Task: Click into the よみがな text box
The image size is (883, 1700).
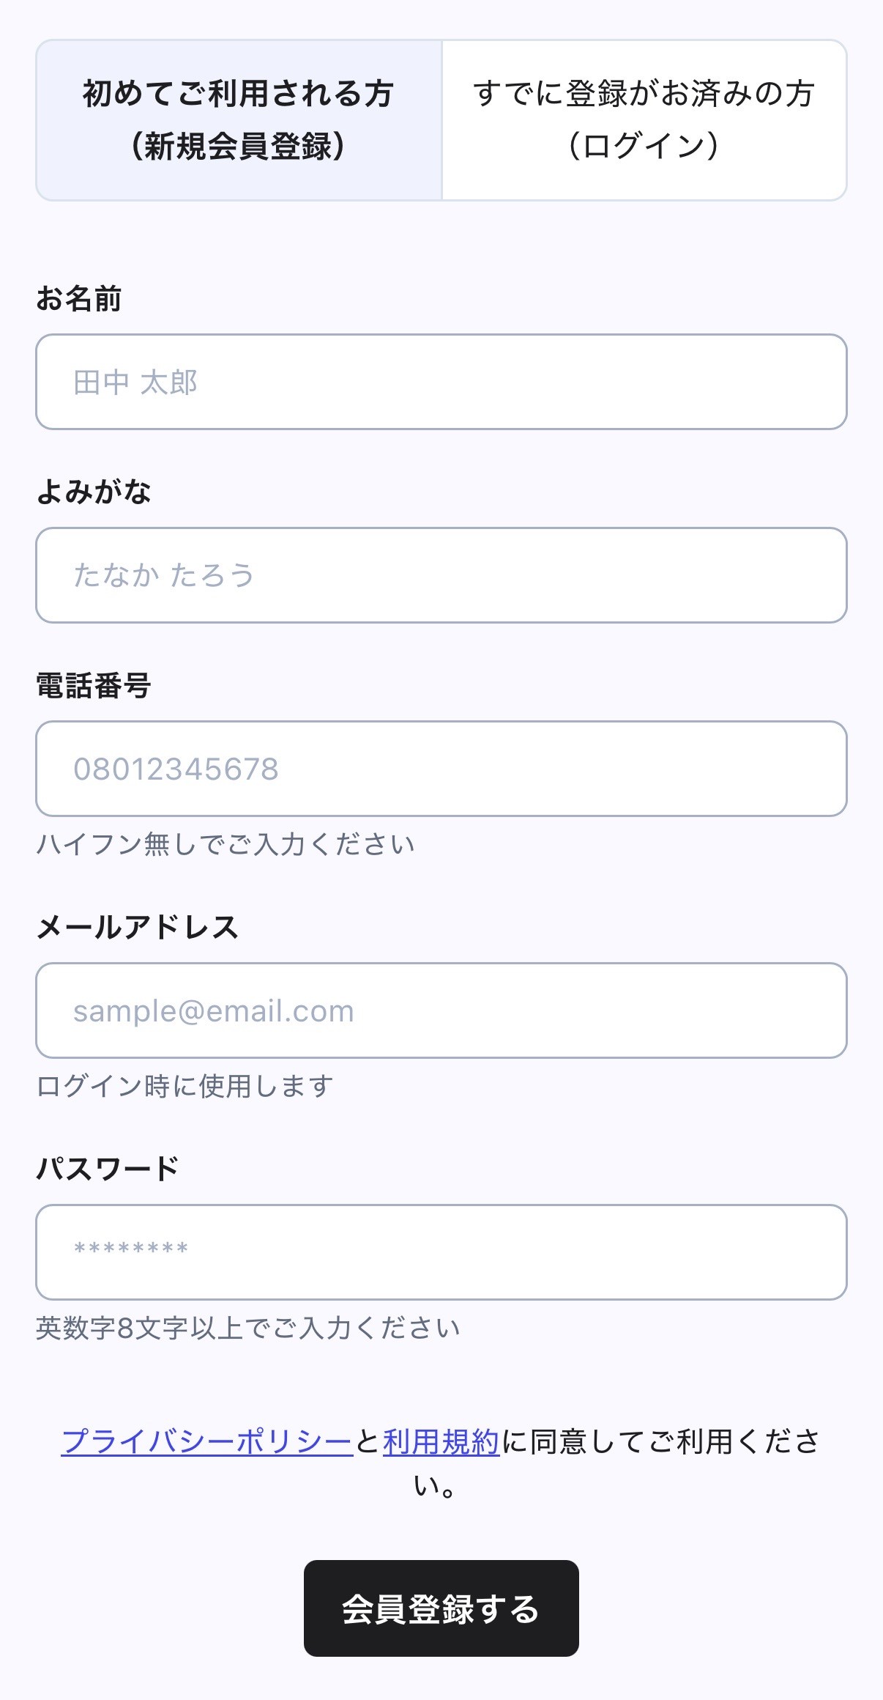Action: [x=441, y=575]
